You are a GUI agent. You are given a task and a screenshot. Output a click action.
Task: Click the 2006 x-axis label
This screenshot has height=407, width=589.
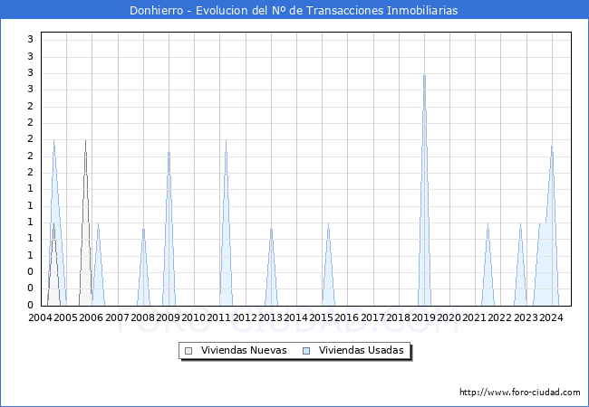click(x=92, y=317)
